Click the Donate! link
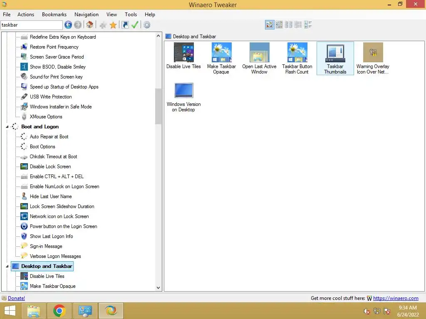426x319 pixels. 16,298
